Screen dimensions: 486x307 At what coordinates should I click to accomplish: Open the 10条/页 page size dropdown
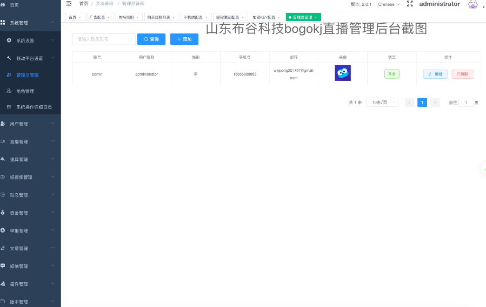pos(382,103)
